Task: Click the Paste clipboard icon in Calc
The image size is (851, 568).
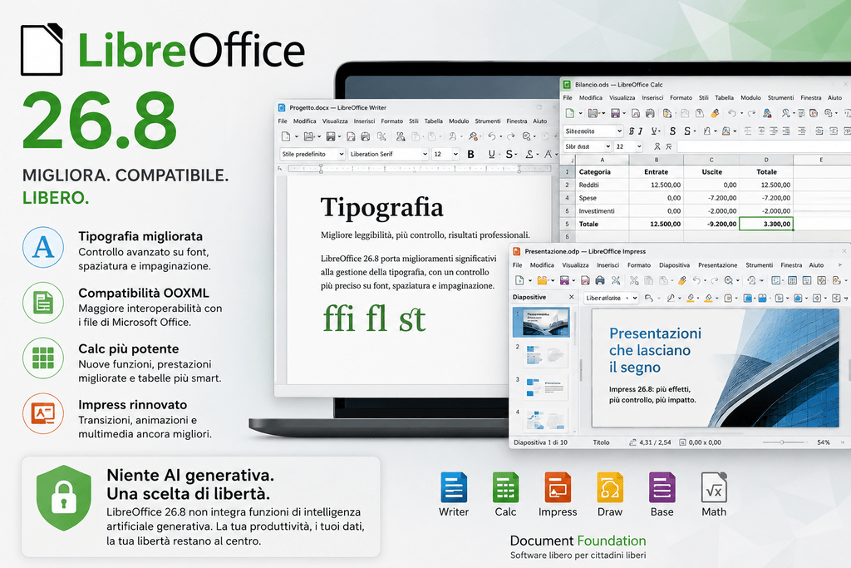Action: [667, 113]
